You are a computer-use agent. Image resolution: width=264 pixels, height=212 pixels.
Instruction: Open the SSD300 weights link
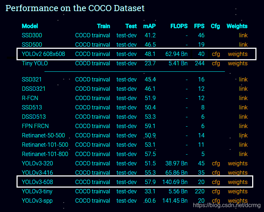[243, 36]
